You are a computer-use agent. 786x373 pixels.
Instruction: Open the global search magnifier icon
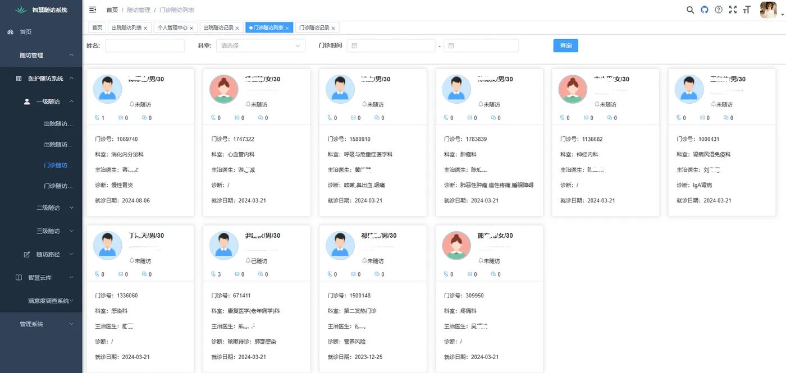[x=690, y=10]
